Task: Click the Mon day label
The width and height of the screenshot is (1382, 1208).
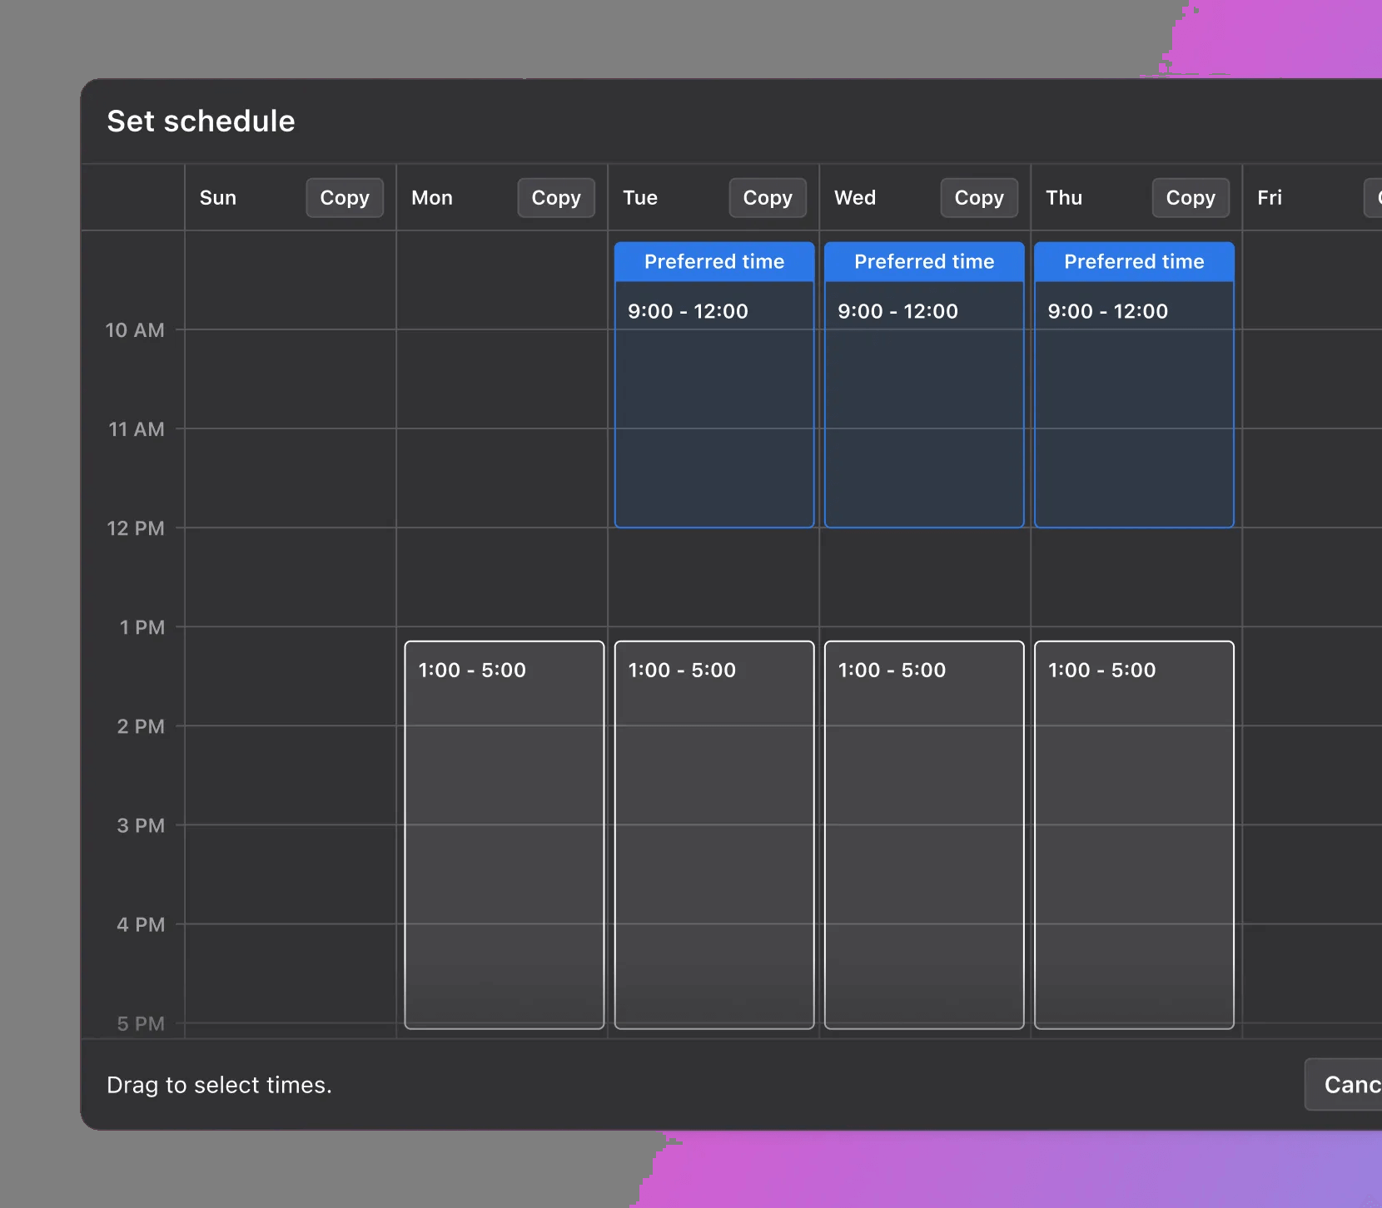Action: coord(432,198)
